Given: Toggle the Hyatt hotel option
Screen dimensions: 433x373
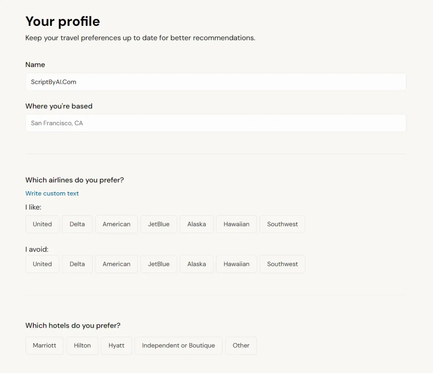Looking at the screenshot, I should [x=116, y=345].
